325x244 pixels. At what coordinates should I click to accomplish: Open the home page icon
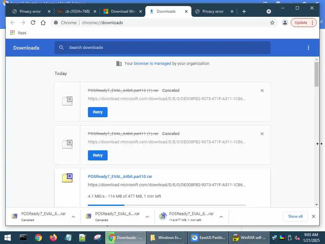point(43,23)
